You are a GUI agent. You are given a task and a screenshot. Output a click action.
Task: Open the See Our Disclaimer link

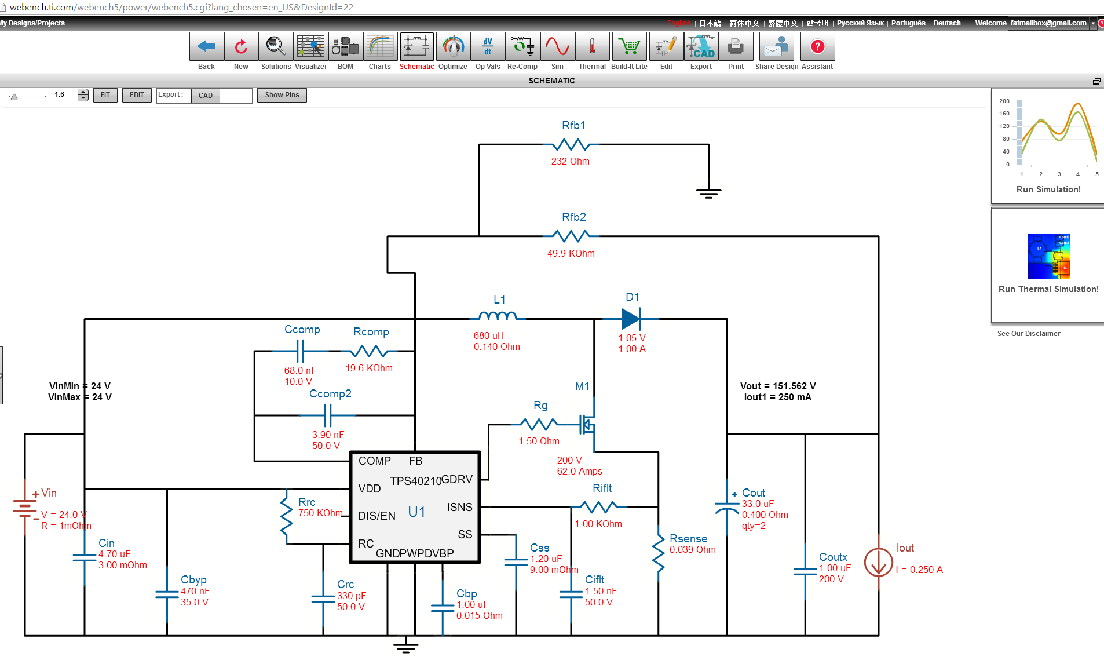click(x=1029, y=334)
